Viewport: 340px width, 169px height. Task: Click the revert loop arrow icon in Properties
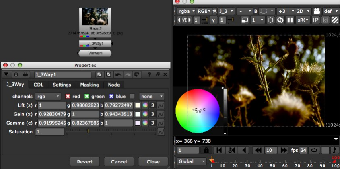pyautogui.click(x=137, y=74)
